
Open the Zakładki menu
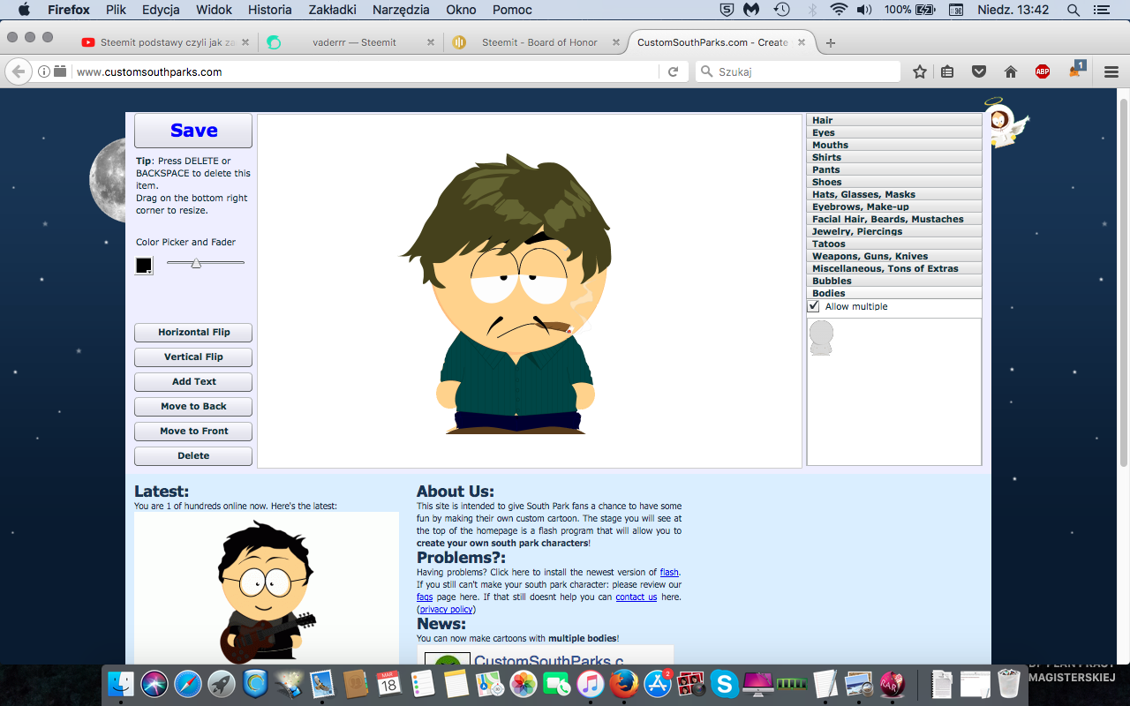(x=333, y=10)
